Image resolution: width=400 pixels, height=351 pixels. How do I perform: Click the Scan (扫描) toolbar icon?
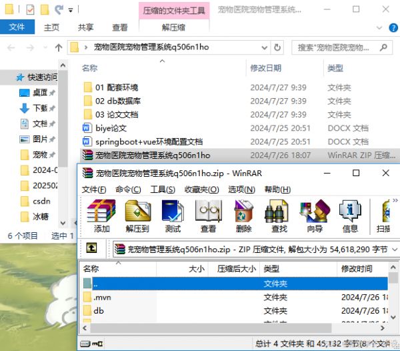click(x=384, y=216)
